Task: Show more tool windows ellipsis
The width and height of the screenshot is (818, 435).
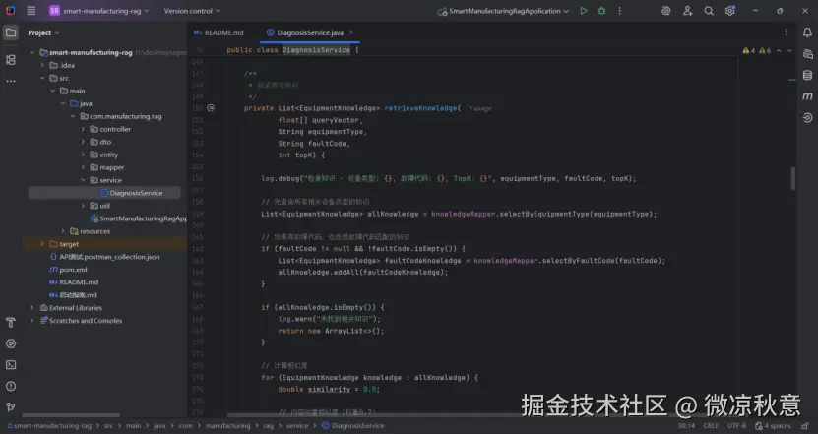Action: (x=11, y=82)
